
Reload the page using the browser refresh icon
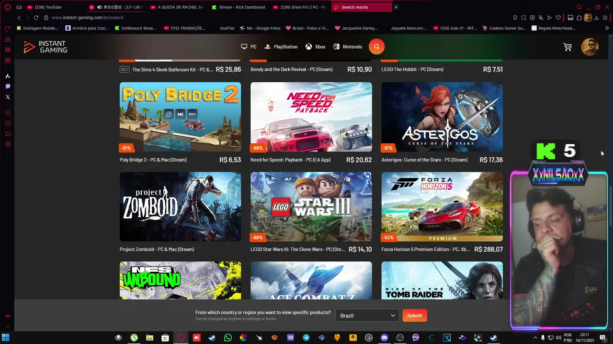coord(36,18)
